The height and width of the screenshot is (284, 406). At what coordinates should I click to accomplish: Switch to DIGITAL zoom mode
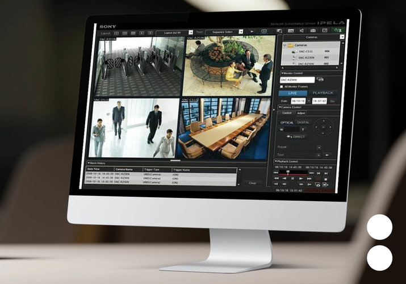pos(304,122)
